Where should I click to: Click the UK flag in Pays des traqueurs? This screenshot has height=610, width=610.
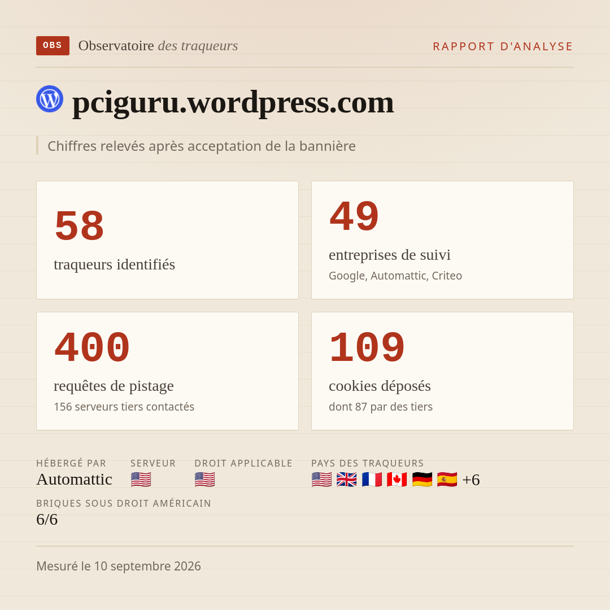pos(347,480)
